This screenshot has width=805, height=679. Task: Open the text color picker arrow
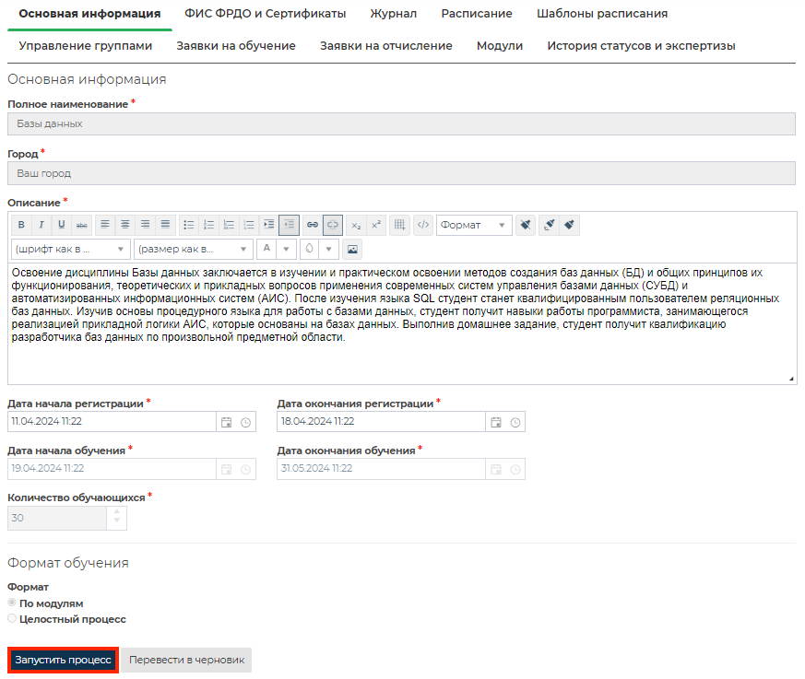click(287, 249)
